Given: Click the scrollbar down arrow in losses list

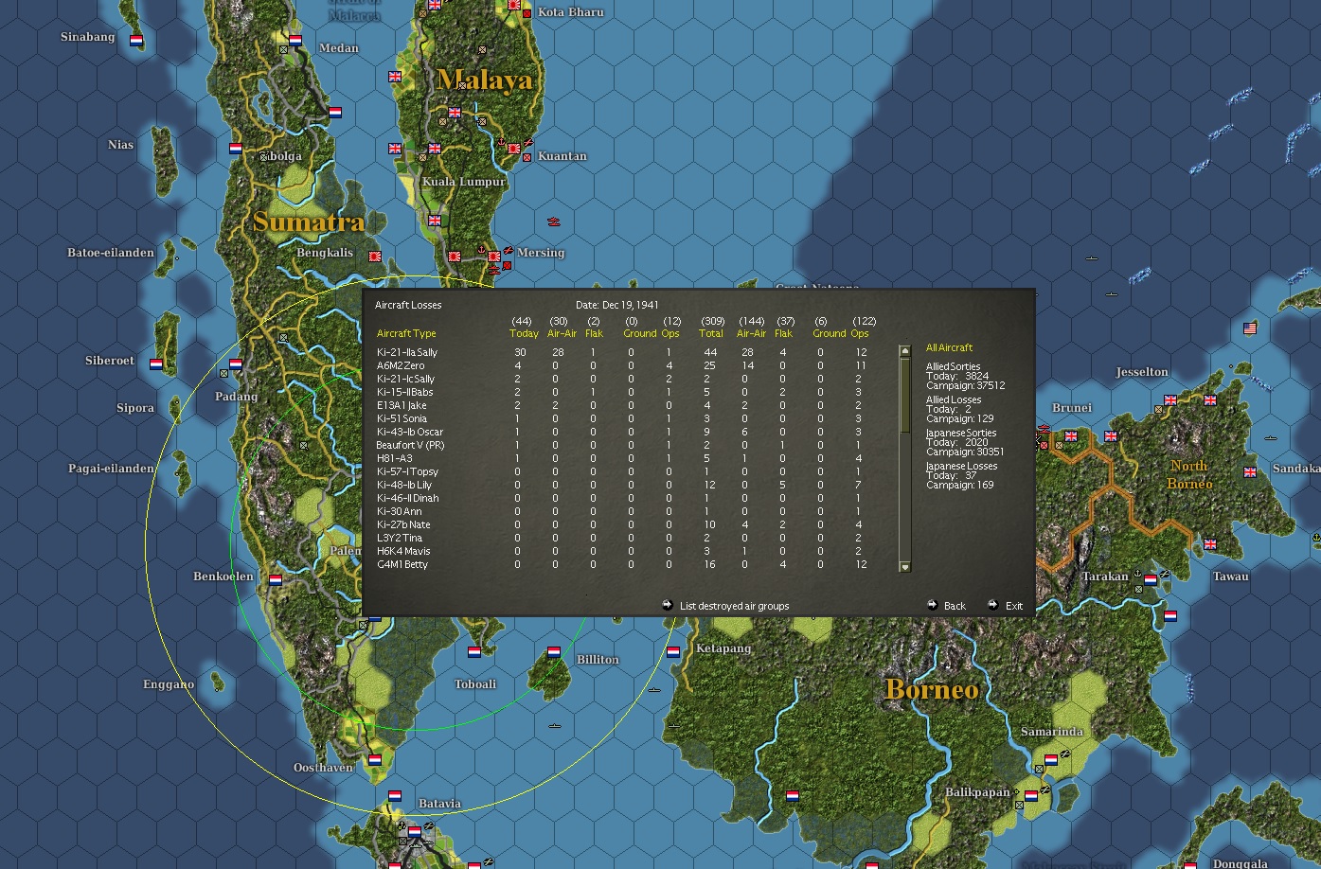Looking at the screenshot, I should [x=904, y=566].
